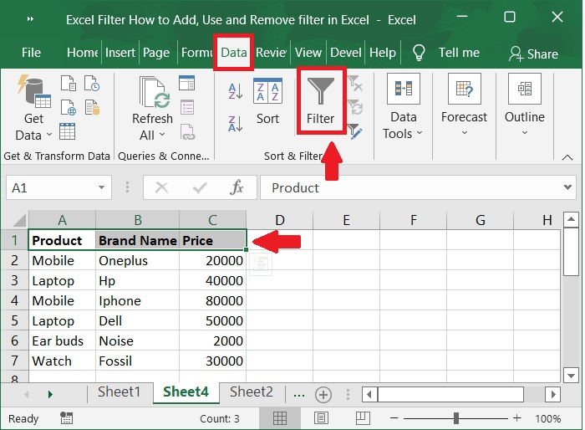Expand the formula bar chevron
This screenshot has height=430, width=585.
(566, 188)
